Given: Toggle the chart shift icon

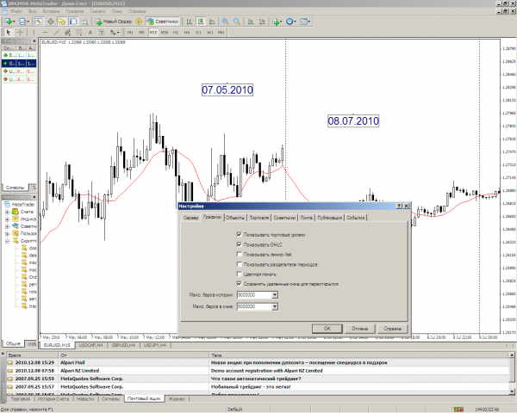Looking at the screenshot, I should [262, 22].
